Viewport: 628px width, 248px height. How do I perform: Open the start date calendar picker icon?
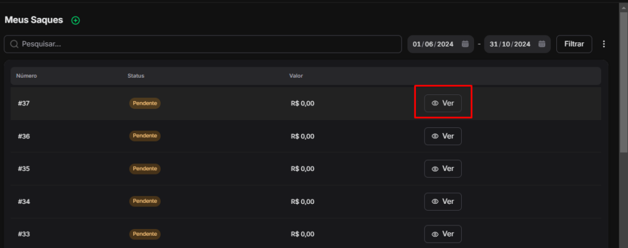click(x=465, y=44)
